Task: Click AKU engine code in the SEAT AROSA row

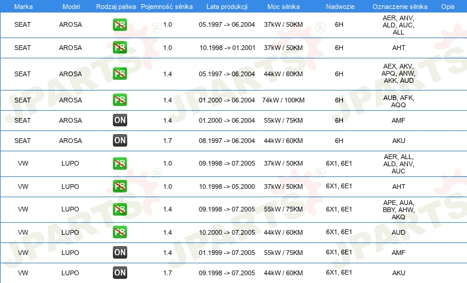Action: [398, 141]
